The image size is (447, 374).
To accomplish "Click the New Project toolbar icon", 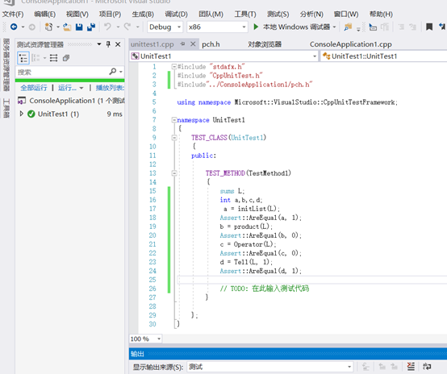I will [x=48, y=27].
